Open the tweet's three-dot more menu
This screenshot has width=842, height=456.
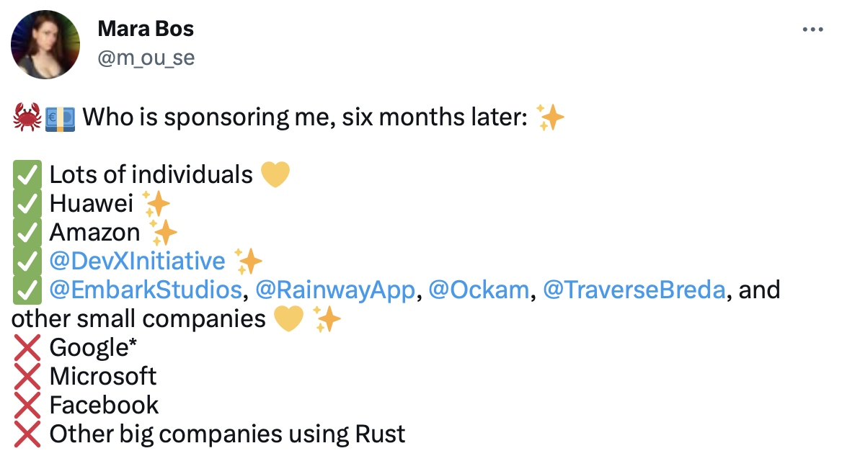(x=812, y=30)
